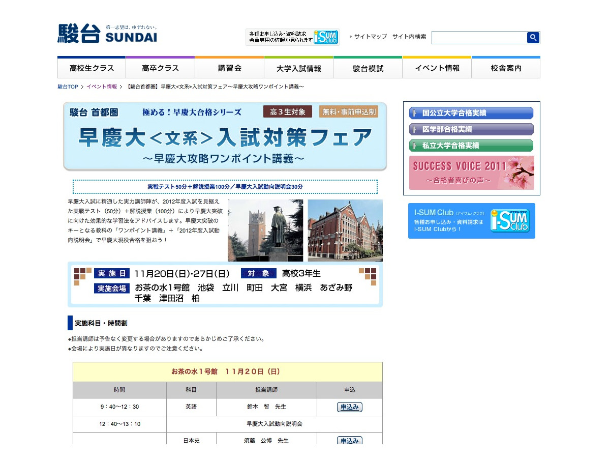
Task: Open the 駿台模試 menu tab
Action: 368,68
